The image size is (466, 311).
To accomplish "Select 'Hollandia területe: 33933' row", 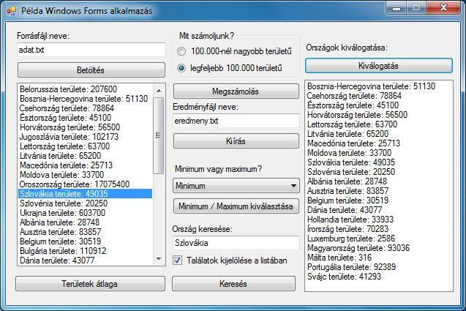I will tap(379, 220).
